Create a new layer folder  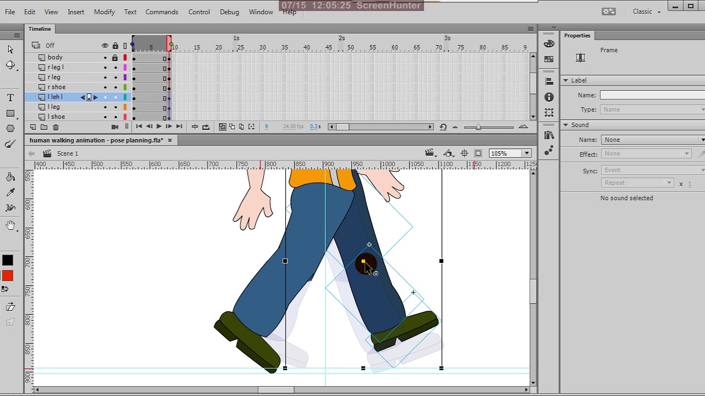coord(44,127)
